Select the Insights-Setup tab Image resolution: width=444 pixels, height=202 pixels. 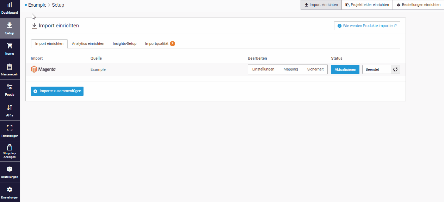(125, 43)
